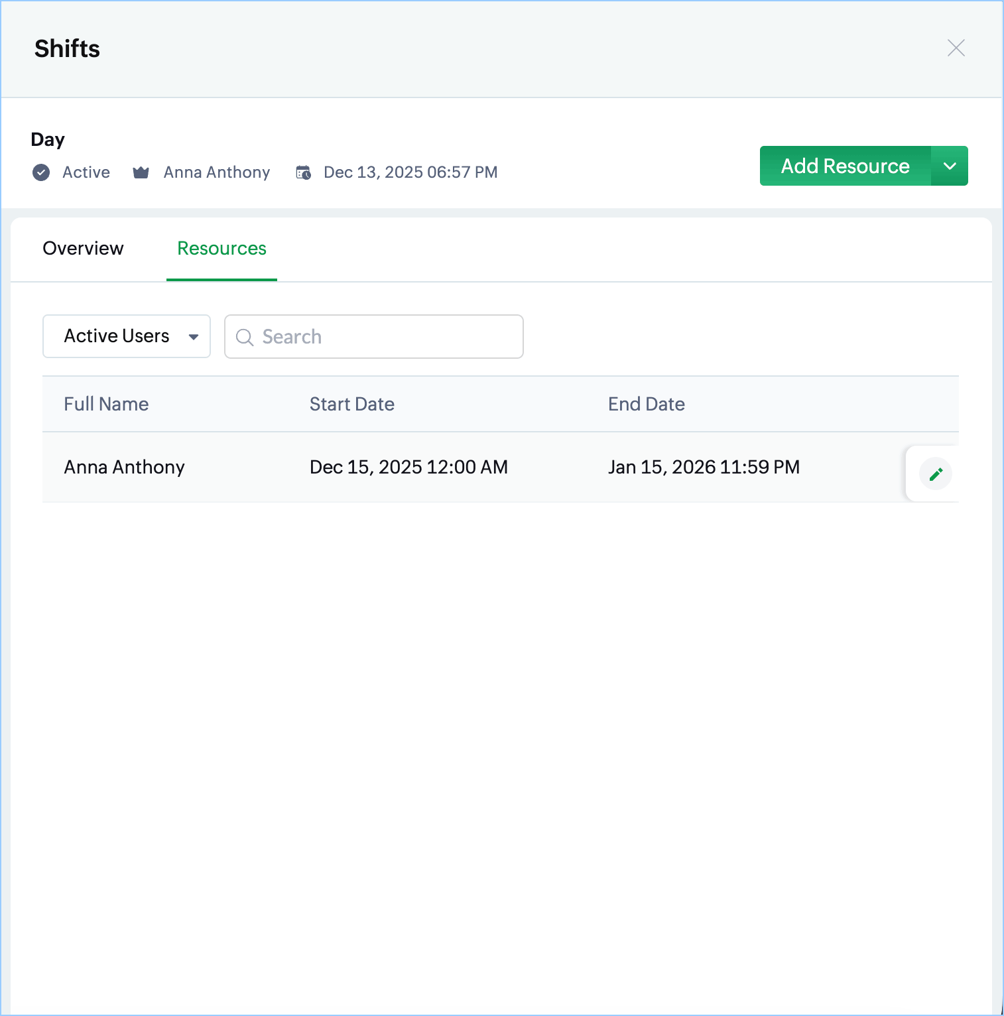This screenshot has height=1016, width=1004.
Task: Click the Start Date column header
Action: click(351, 405)
